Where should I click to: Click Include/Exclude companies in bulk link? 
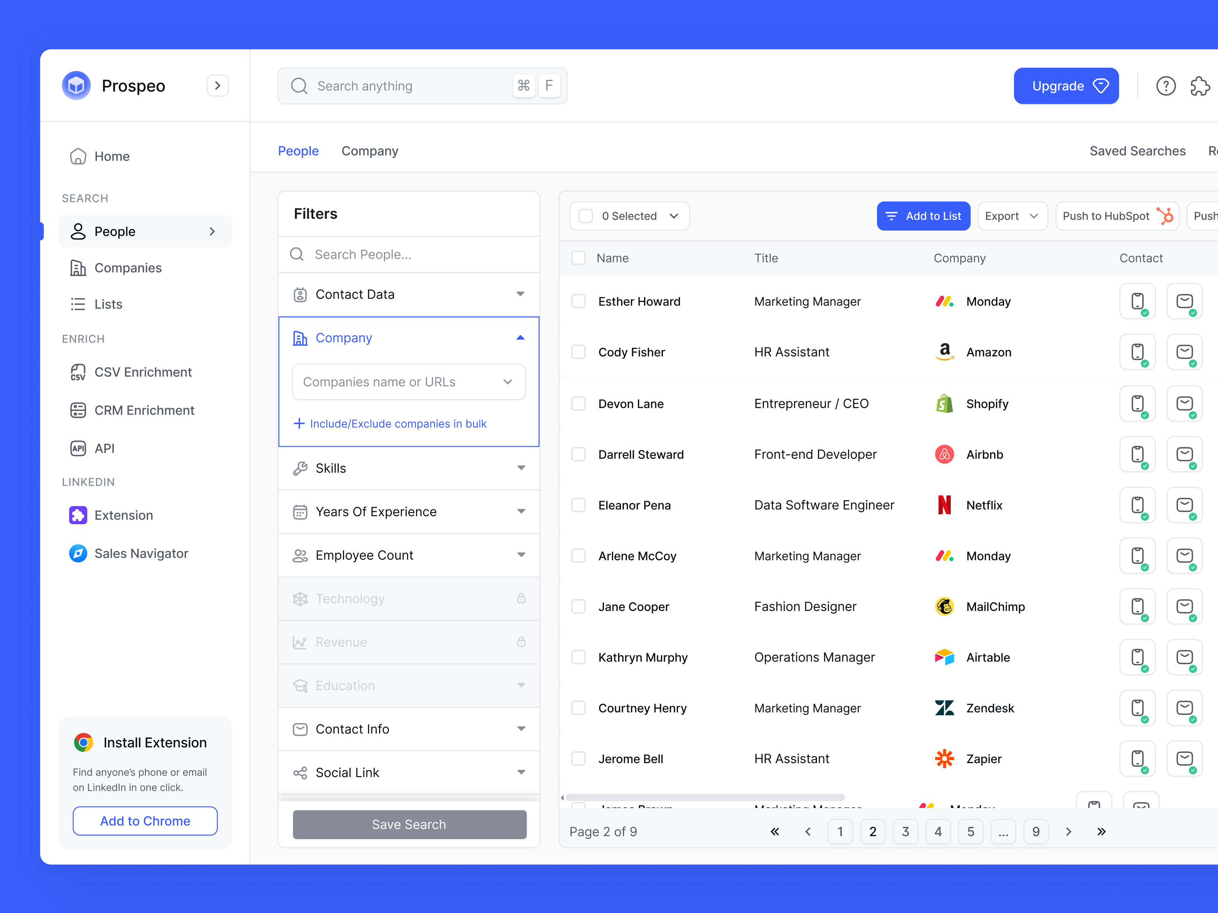point(391,424)
